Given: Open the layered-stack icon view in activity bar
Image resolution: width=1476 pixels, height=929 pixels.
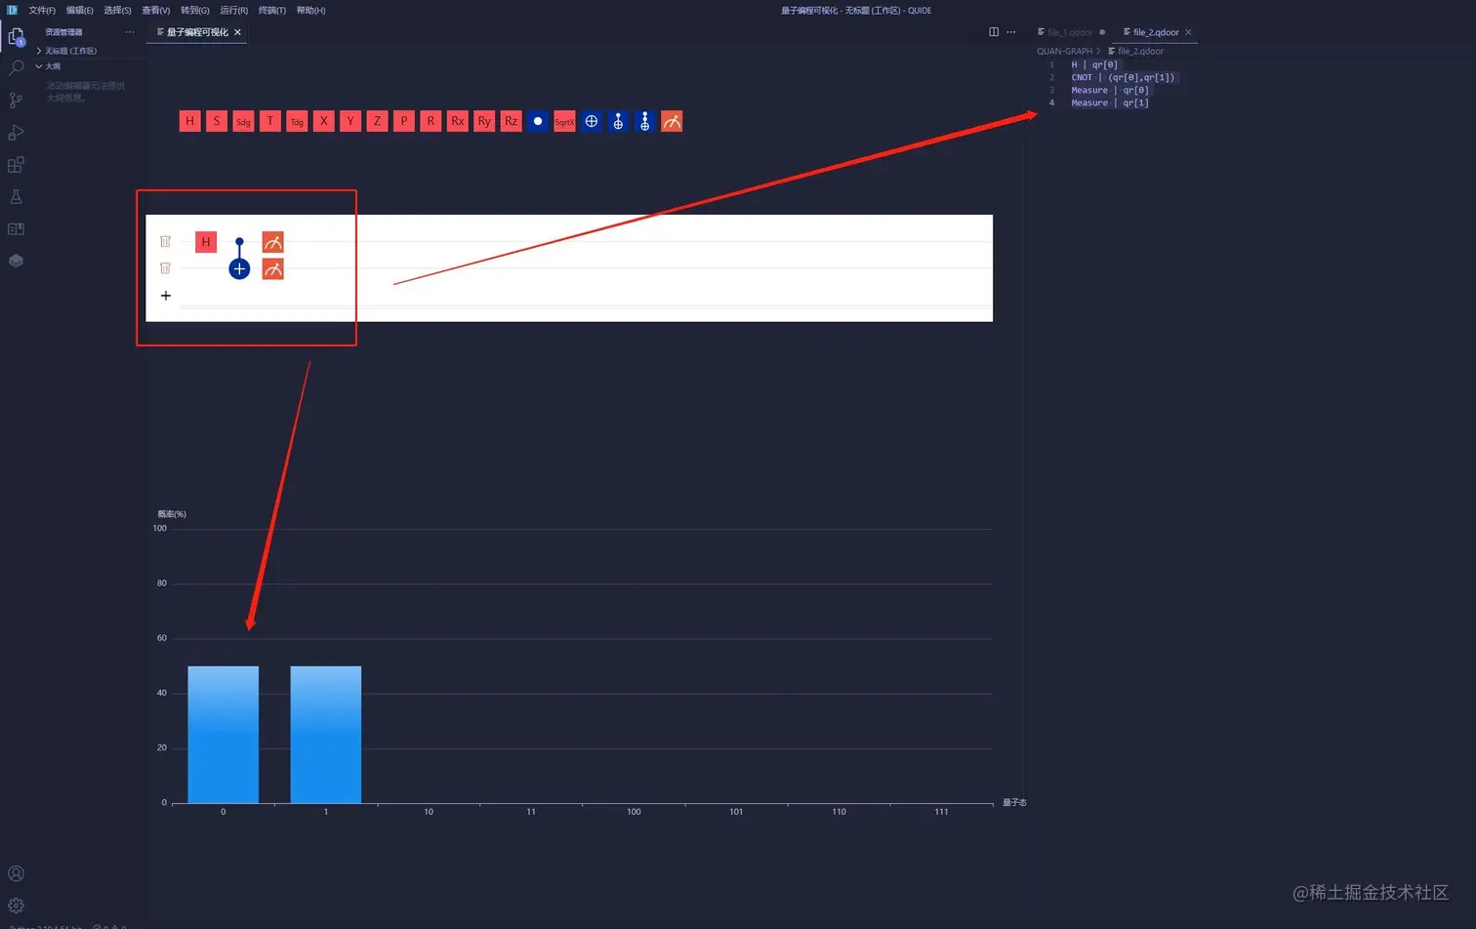Looking at the screenshot, I should tap(17, 262).
